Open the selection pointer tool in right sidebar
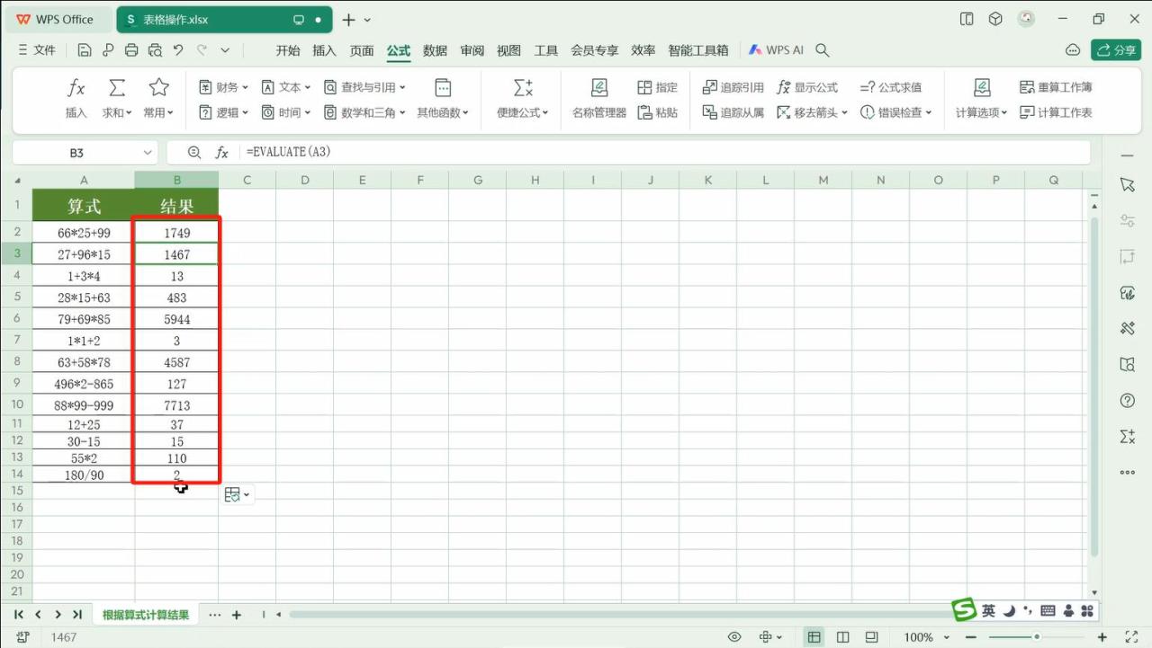 coord(1127,184)
